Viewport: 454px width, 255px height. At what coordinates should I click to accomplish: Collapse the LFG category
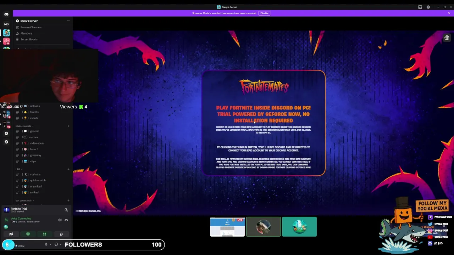(19, 169)
